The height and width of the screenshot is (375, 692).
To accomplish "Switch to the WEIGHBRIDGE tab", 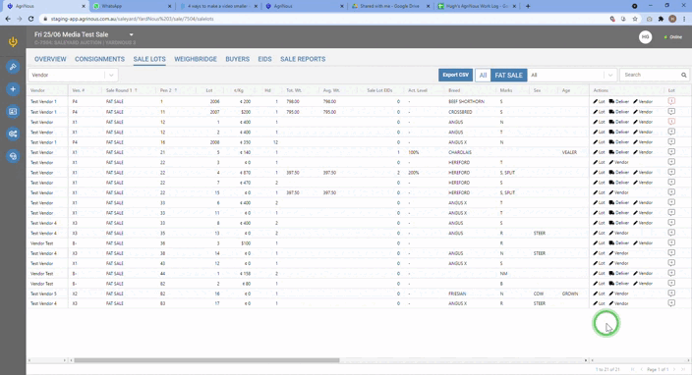I will tap(196, 59).
